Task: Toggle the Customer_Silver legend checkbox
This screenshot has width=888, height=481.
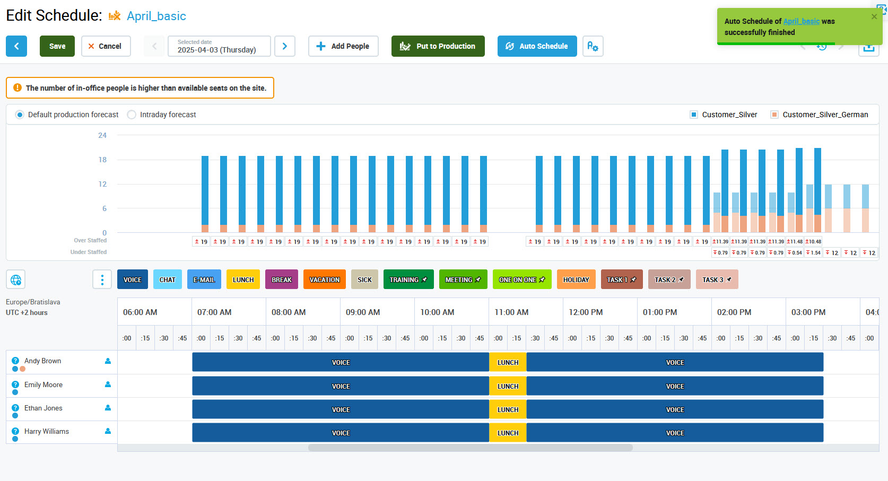Action: click(x=693, y=115)
